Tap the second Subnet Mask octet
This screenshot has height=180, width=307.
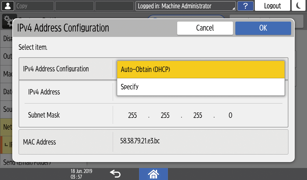click(165, 115)
